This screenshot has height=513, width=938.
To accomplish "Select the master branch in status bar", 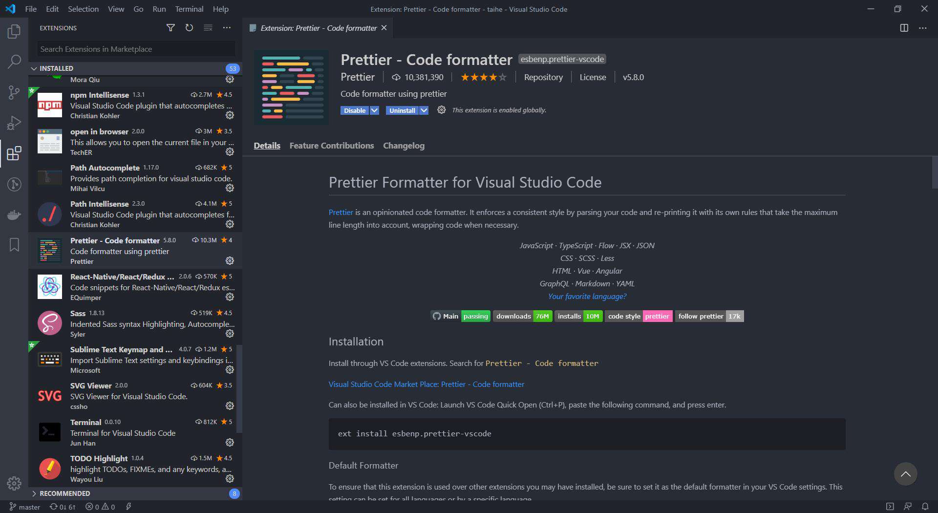I will click(25, 507).
